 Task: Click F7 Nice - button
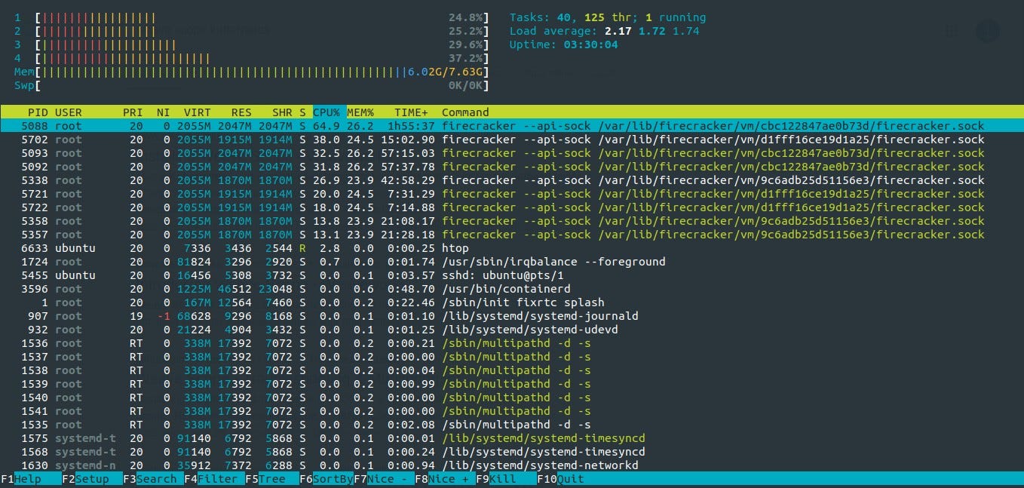[x=383, y=479]
